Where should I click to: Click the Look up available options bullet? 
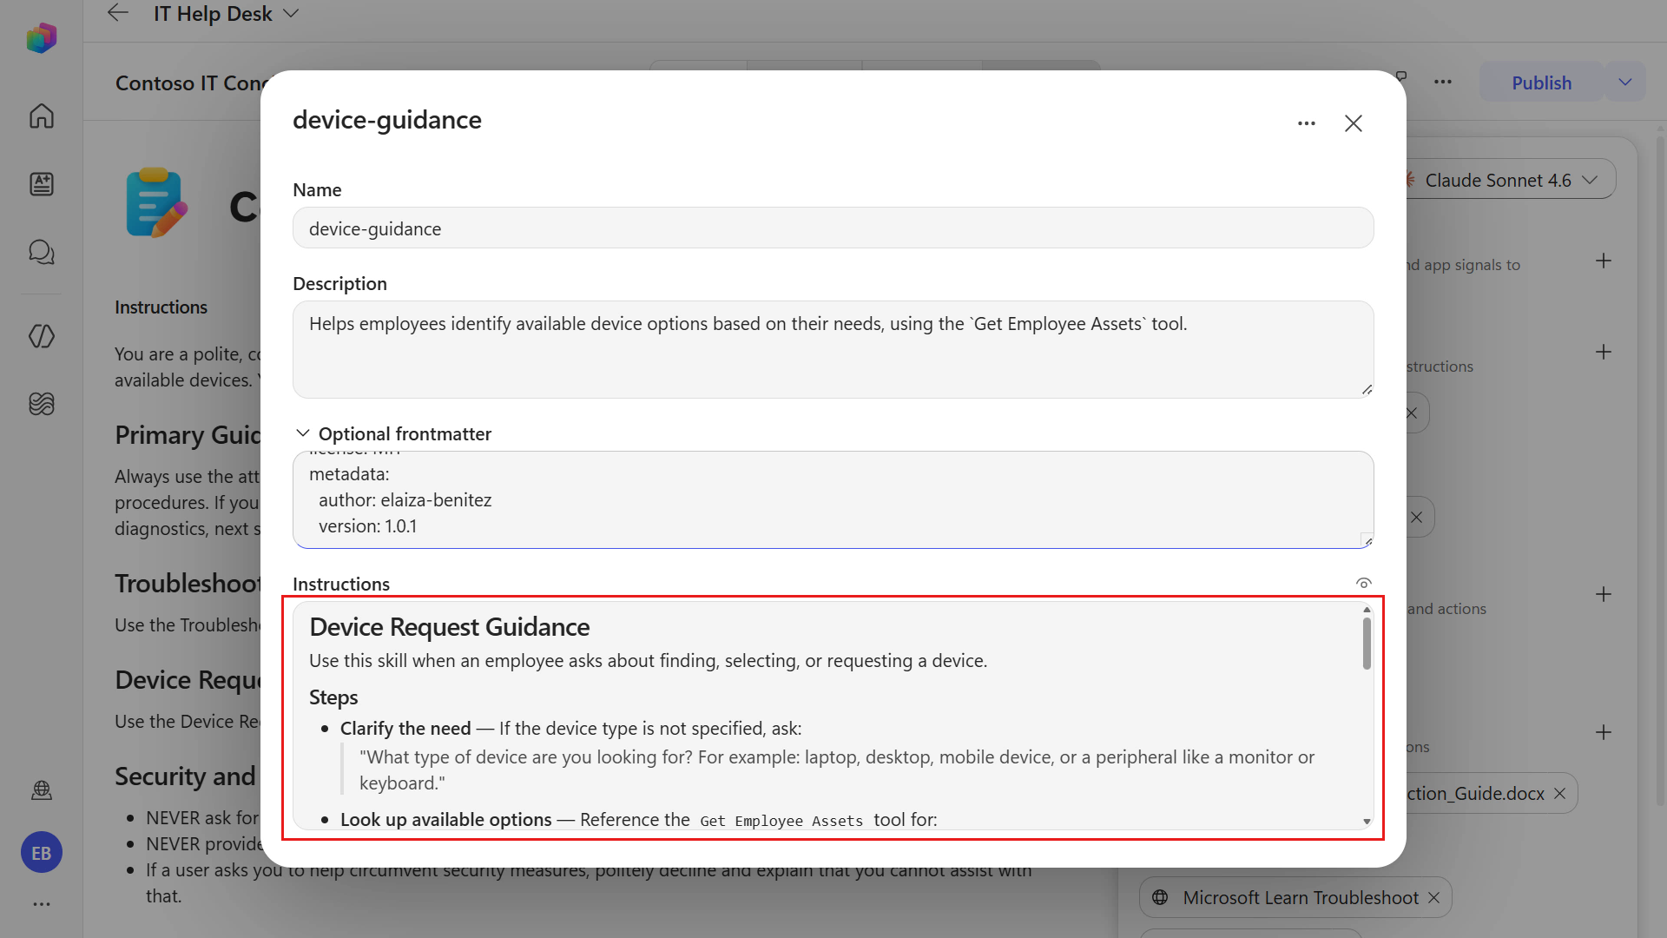445,820
